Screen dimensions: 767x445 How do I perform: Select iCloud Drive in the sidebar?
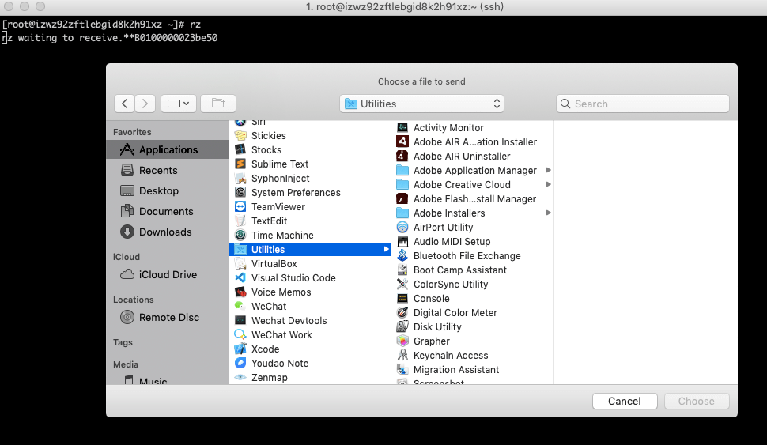click(x=168, y=274)
